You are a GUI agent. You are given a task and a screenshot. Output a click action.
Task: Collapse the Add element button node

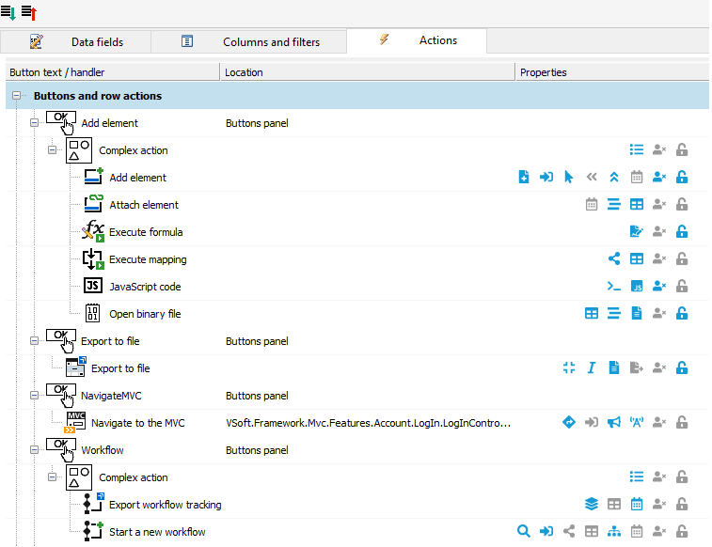(34, 123)
